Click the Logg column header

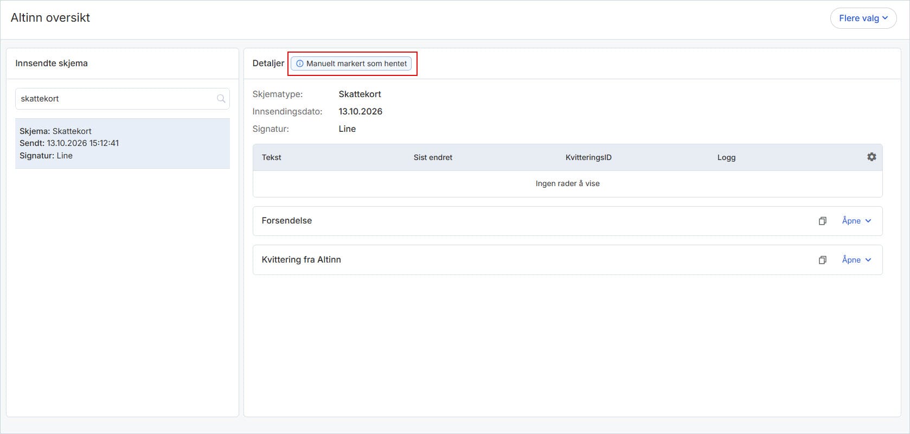pyautogui.click(x=726, y=157)
